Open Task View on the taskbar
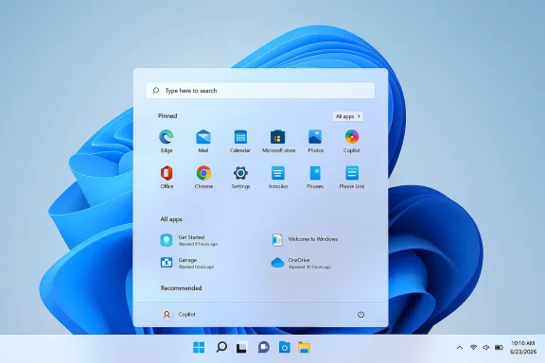This screenshot has height=363, width=545. pos(242,347)
